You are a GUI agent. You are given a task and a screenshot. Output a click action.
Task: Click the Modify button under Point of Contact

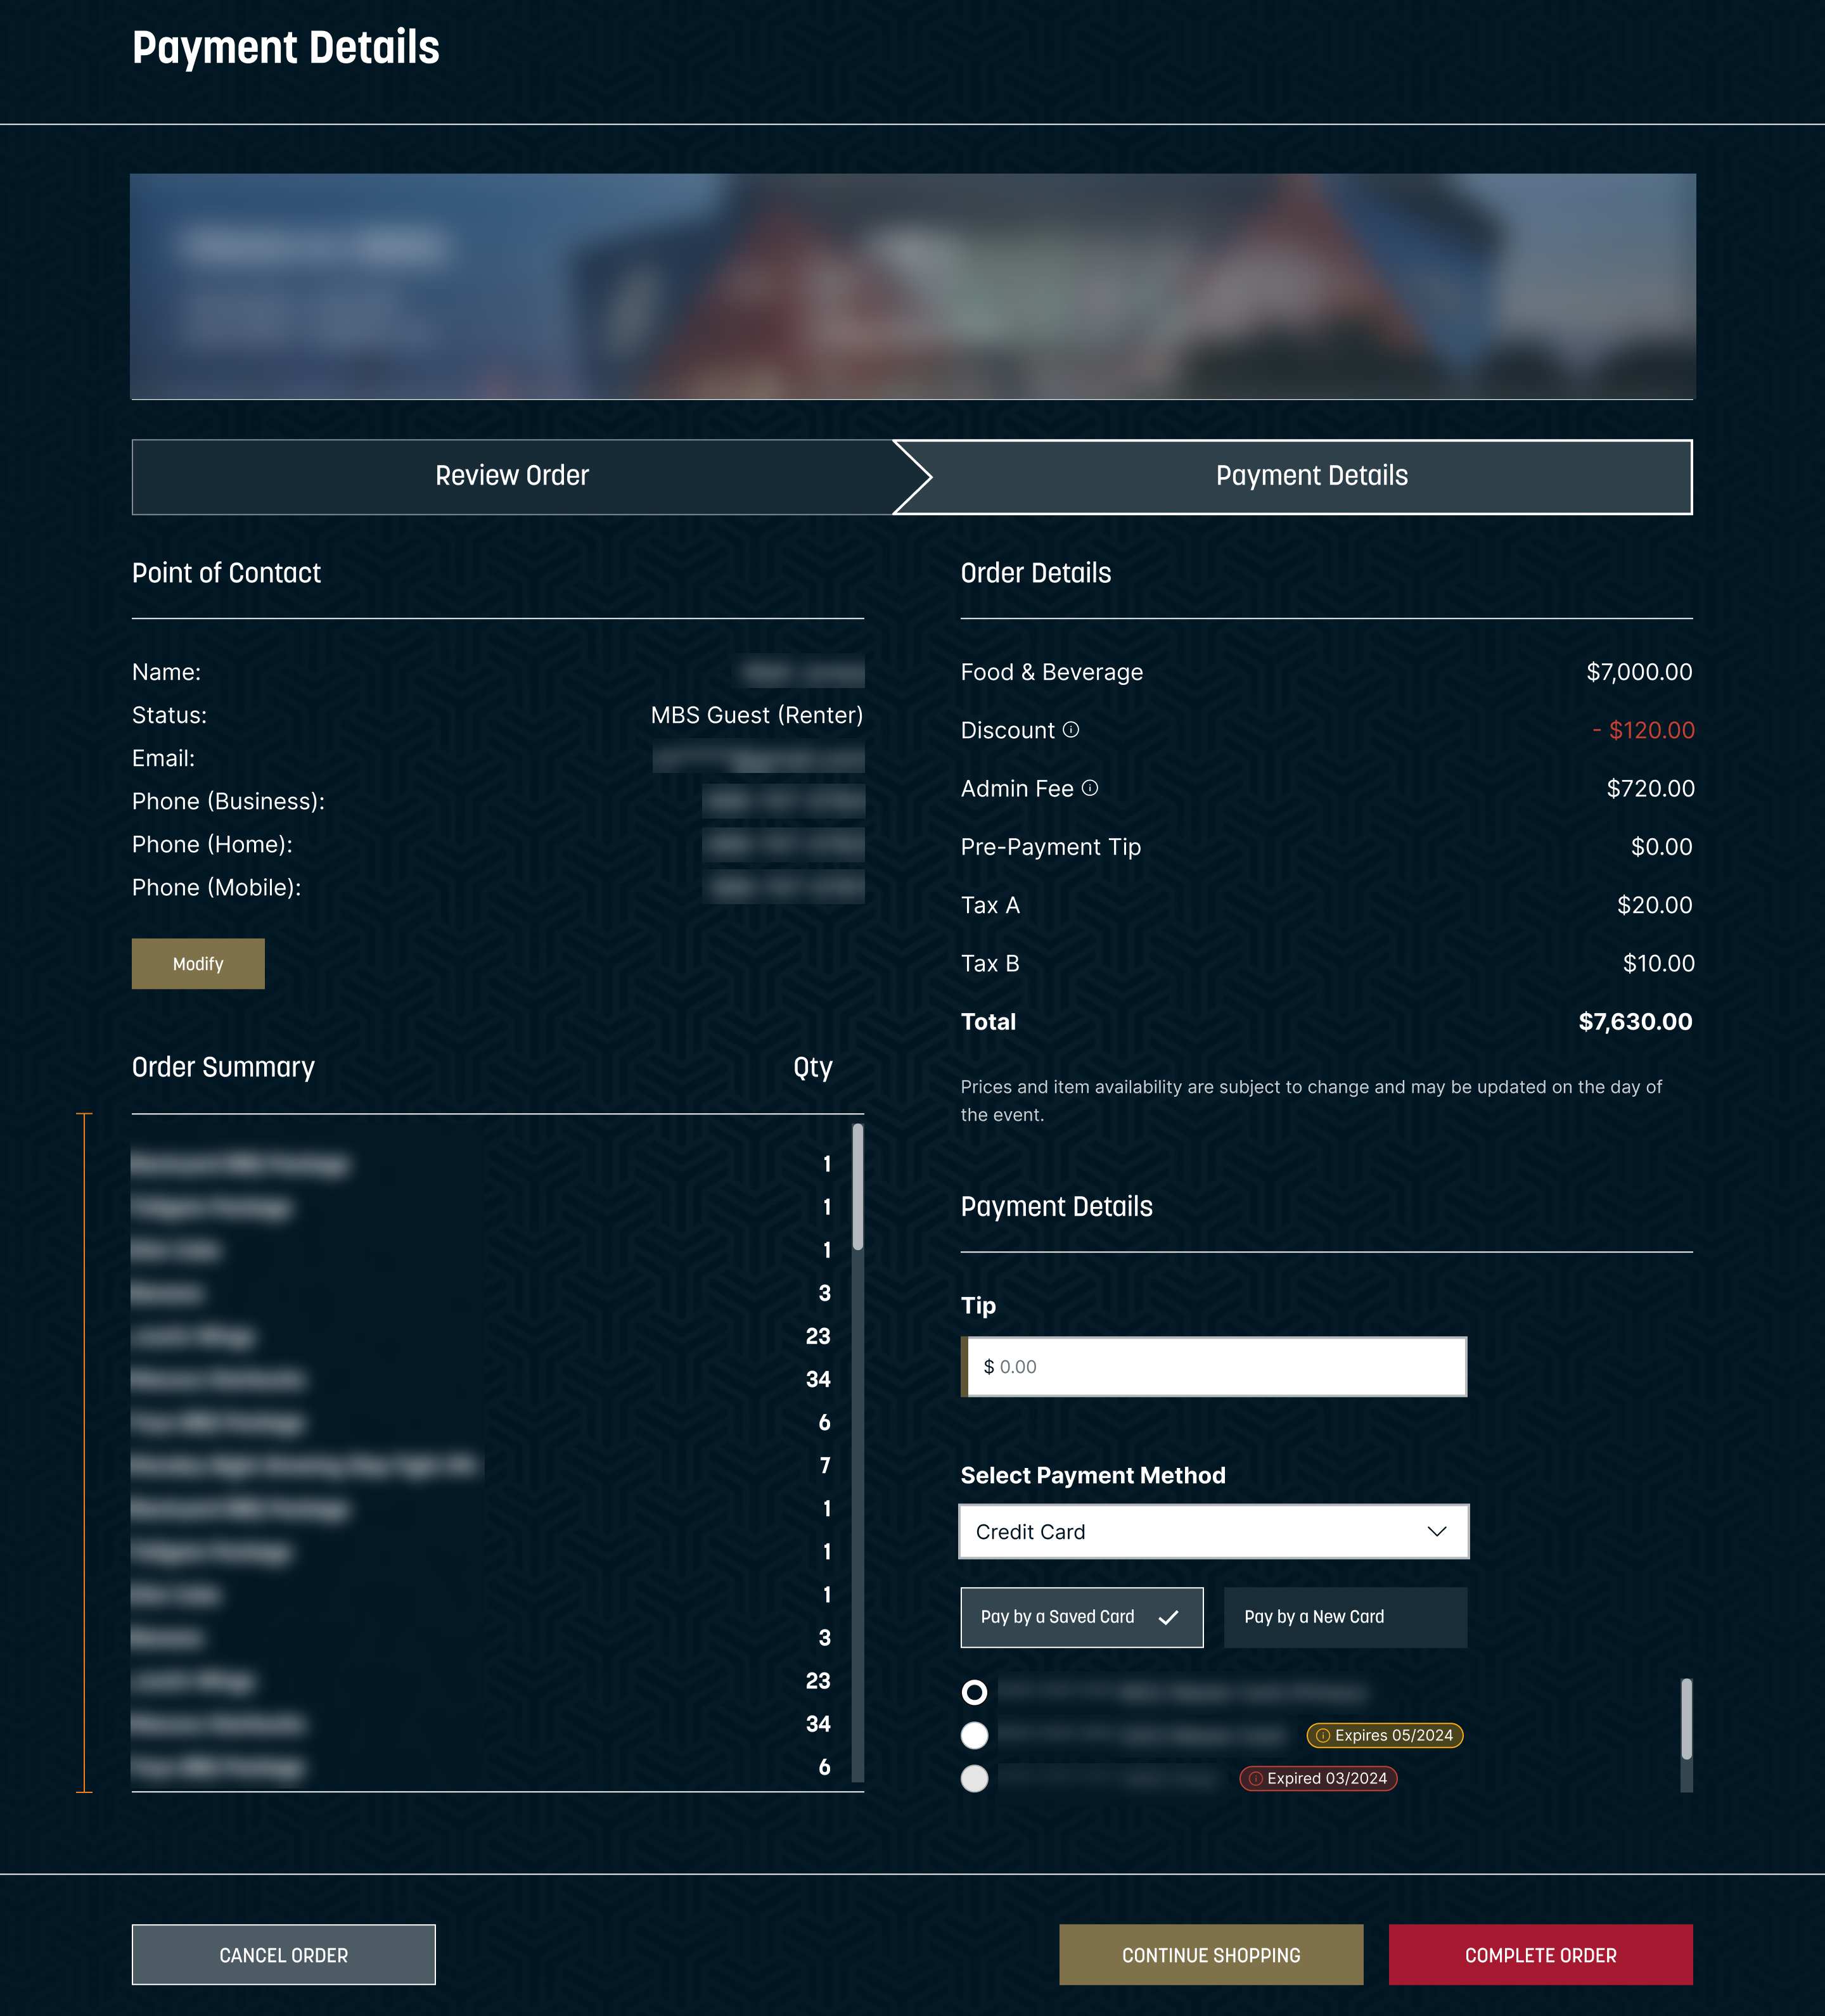coord(197,963)
